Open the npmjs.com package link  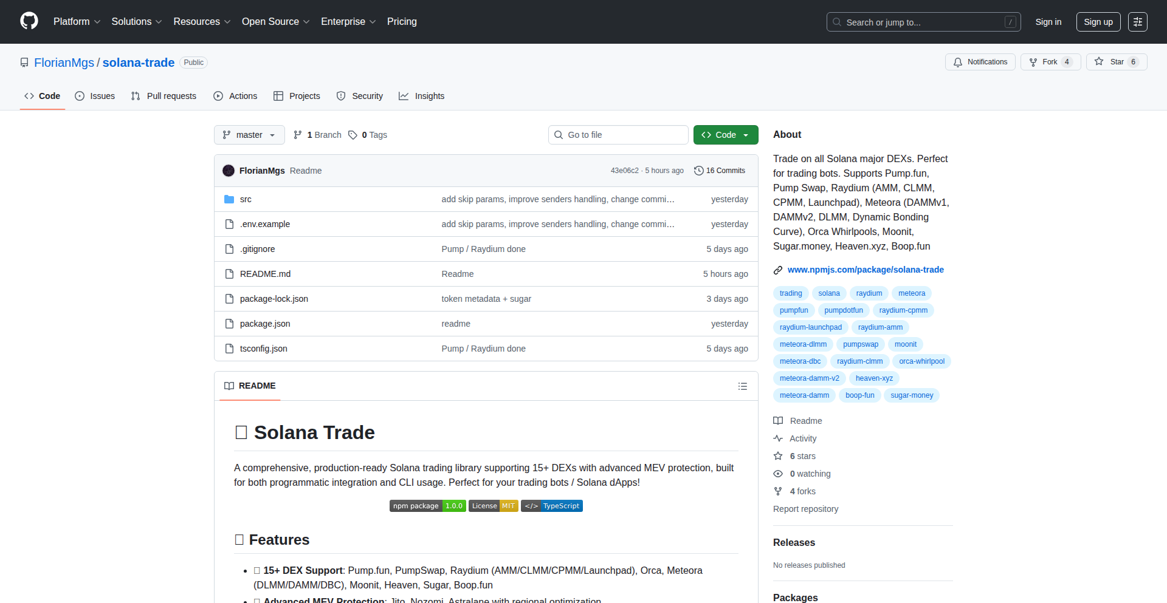[866, 270]
